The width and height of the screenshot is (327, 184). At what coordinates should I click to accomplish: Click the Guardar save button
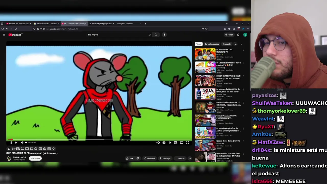[x=180, y=158]
